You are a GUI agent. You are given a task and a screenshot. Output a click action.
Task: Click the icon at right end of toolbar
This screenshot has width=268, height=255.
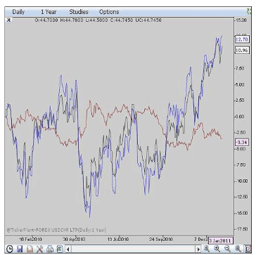(x=248, y=249)
